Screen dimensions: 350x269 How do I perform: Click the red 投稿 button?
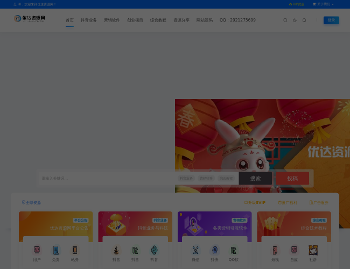[292, 179]
